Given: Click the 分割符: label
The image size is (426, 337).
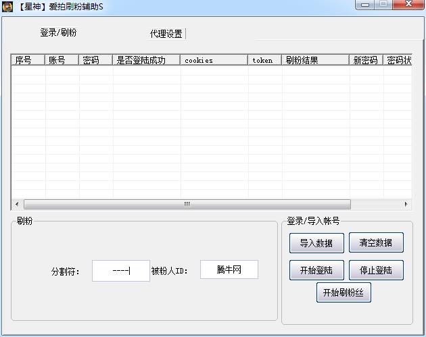Looking at the screenshot, I should [65, 271].
